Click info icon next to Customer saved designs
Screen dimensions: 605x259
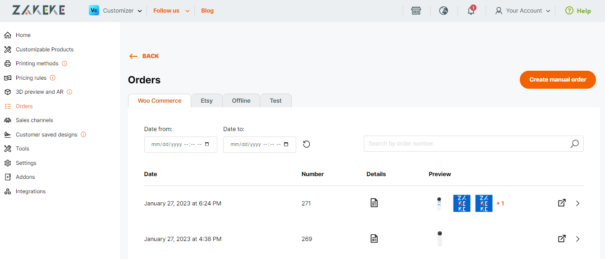point(83,135)
